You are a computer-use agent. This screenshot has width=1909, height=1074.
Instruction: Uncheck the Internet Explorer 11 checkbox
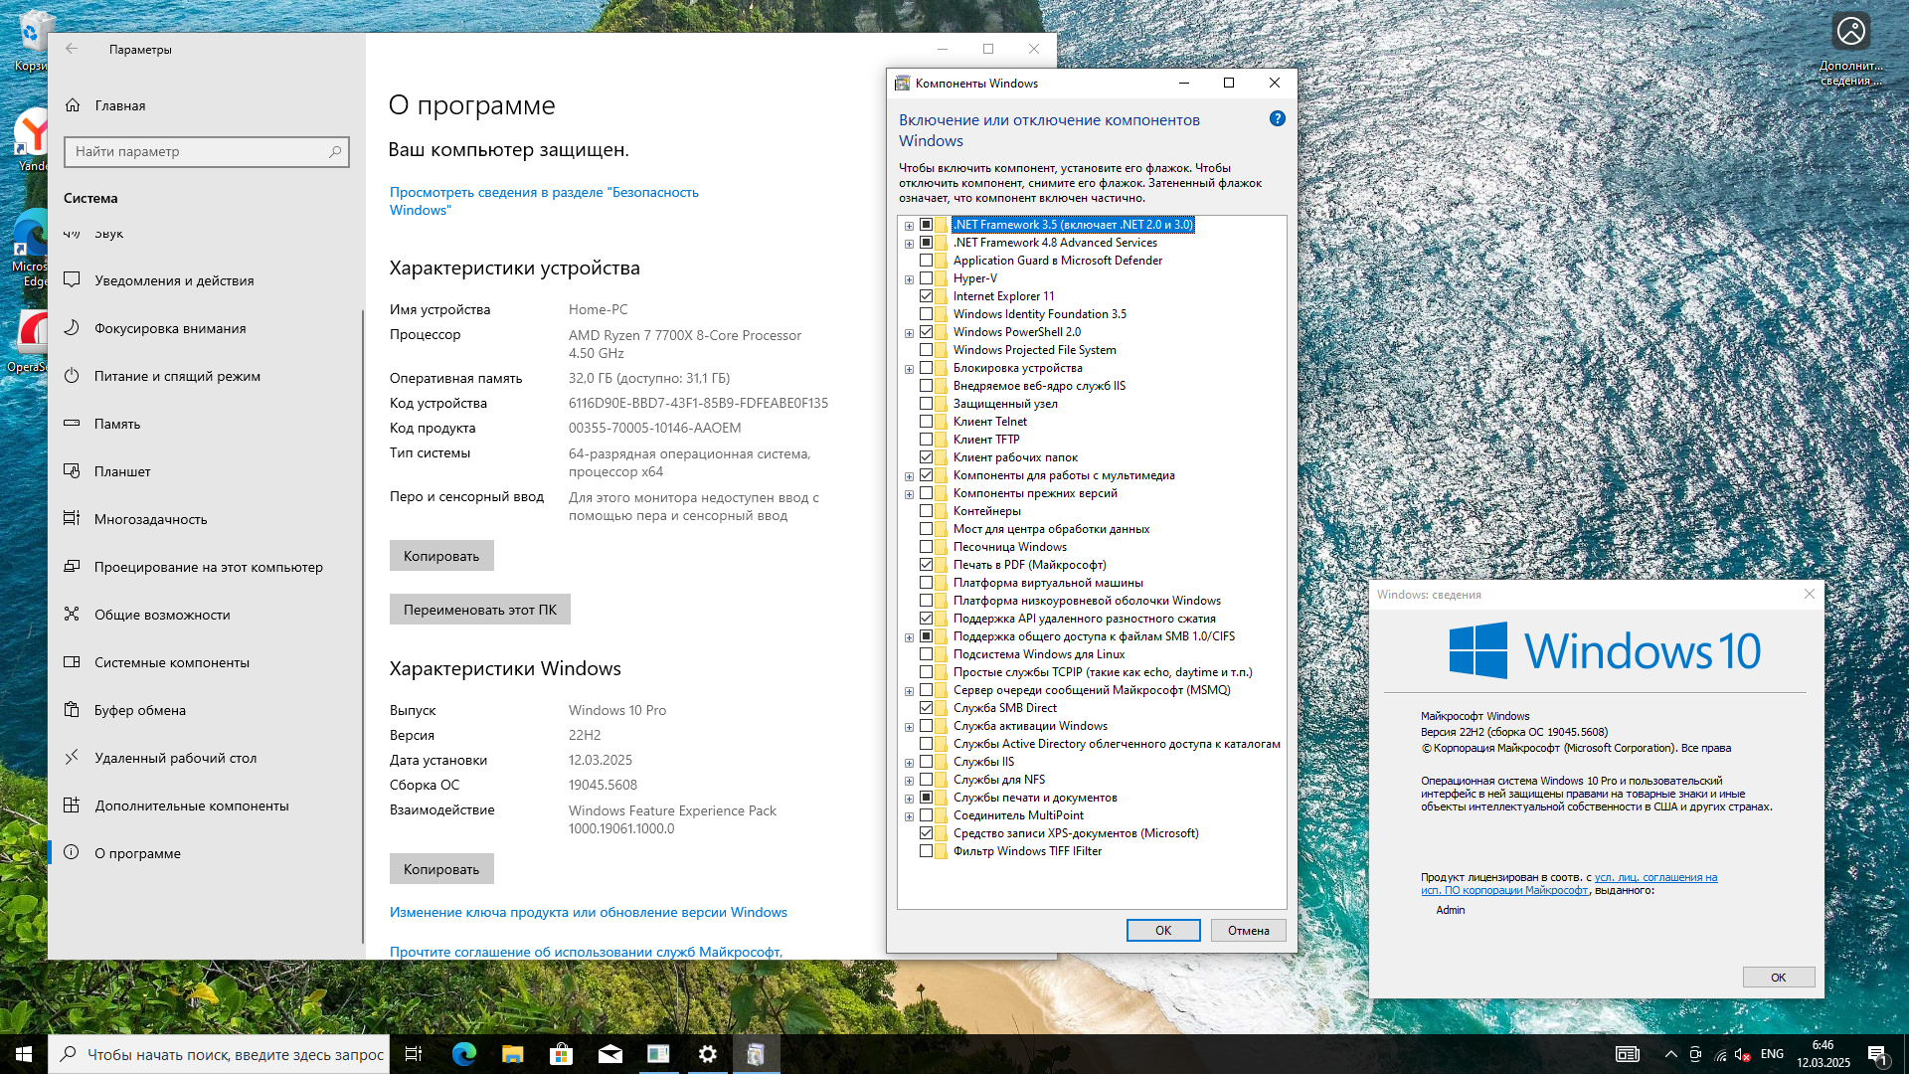click(926, 296)
